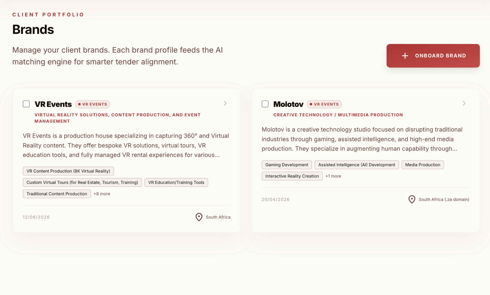Tick the Molotov brand checkbox
This screenshot has width=490, height=295.
pos(265,104)
